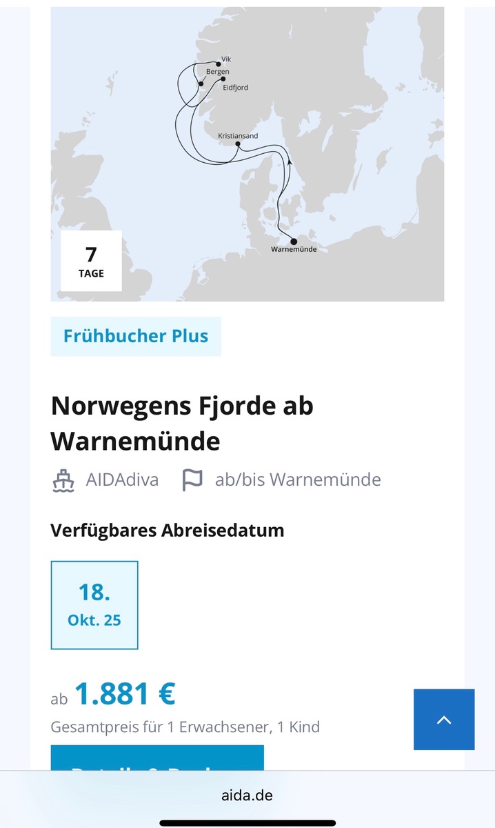Screen dimensions: 495x828
Task: Tap the aida.de address bar
Action: pos(247,795)
